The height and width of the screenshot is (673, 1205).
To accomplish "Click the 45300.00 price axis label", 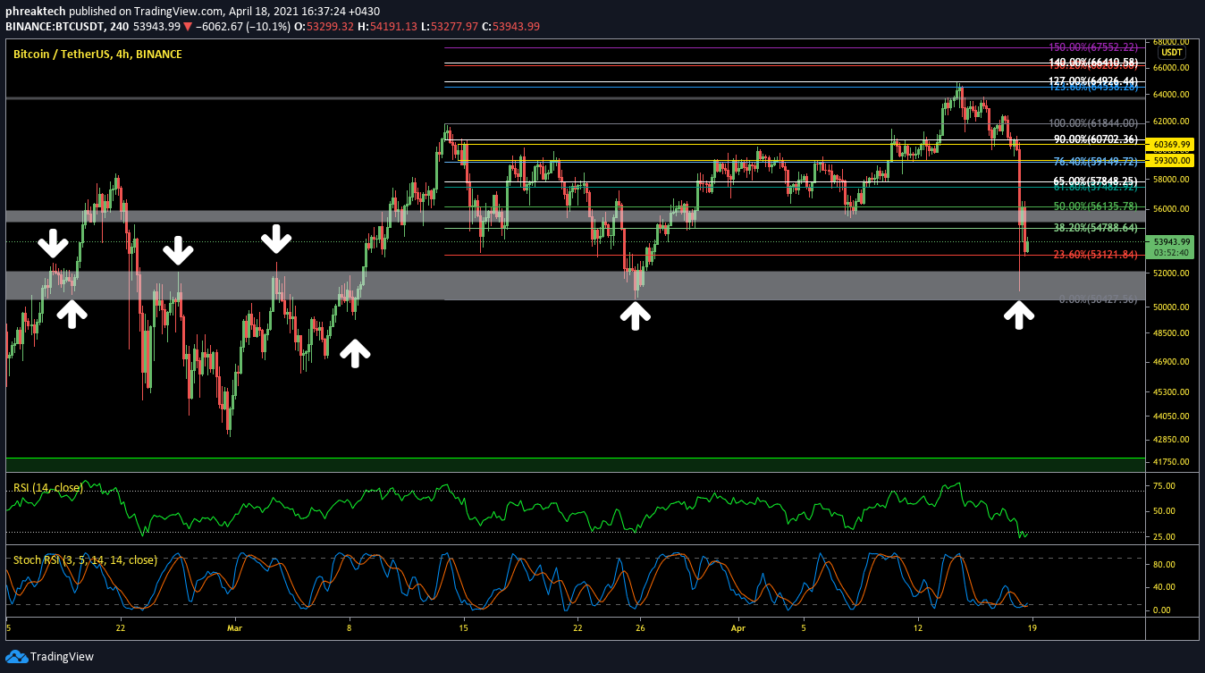I will click(1171, 392).
